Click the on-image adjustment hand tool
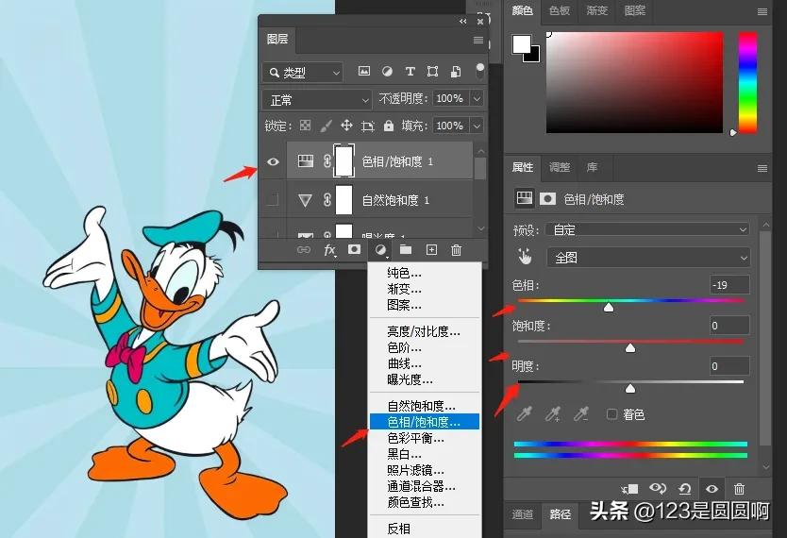Viewport: 787px width, 538px height. [x=525, y=257]
